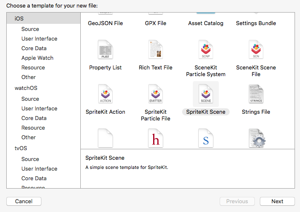Open User Interface under iOS
This screenshot has height=212, width=300.
[x=39, y=38]
